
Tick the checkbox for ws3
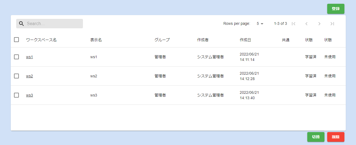(x=16, y=95)
